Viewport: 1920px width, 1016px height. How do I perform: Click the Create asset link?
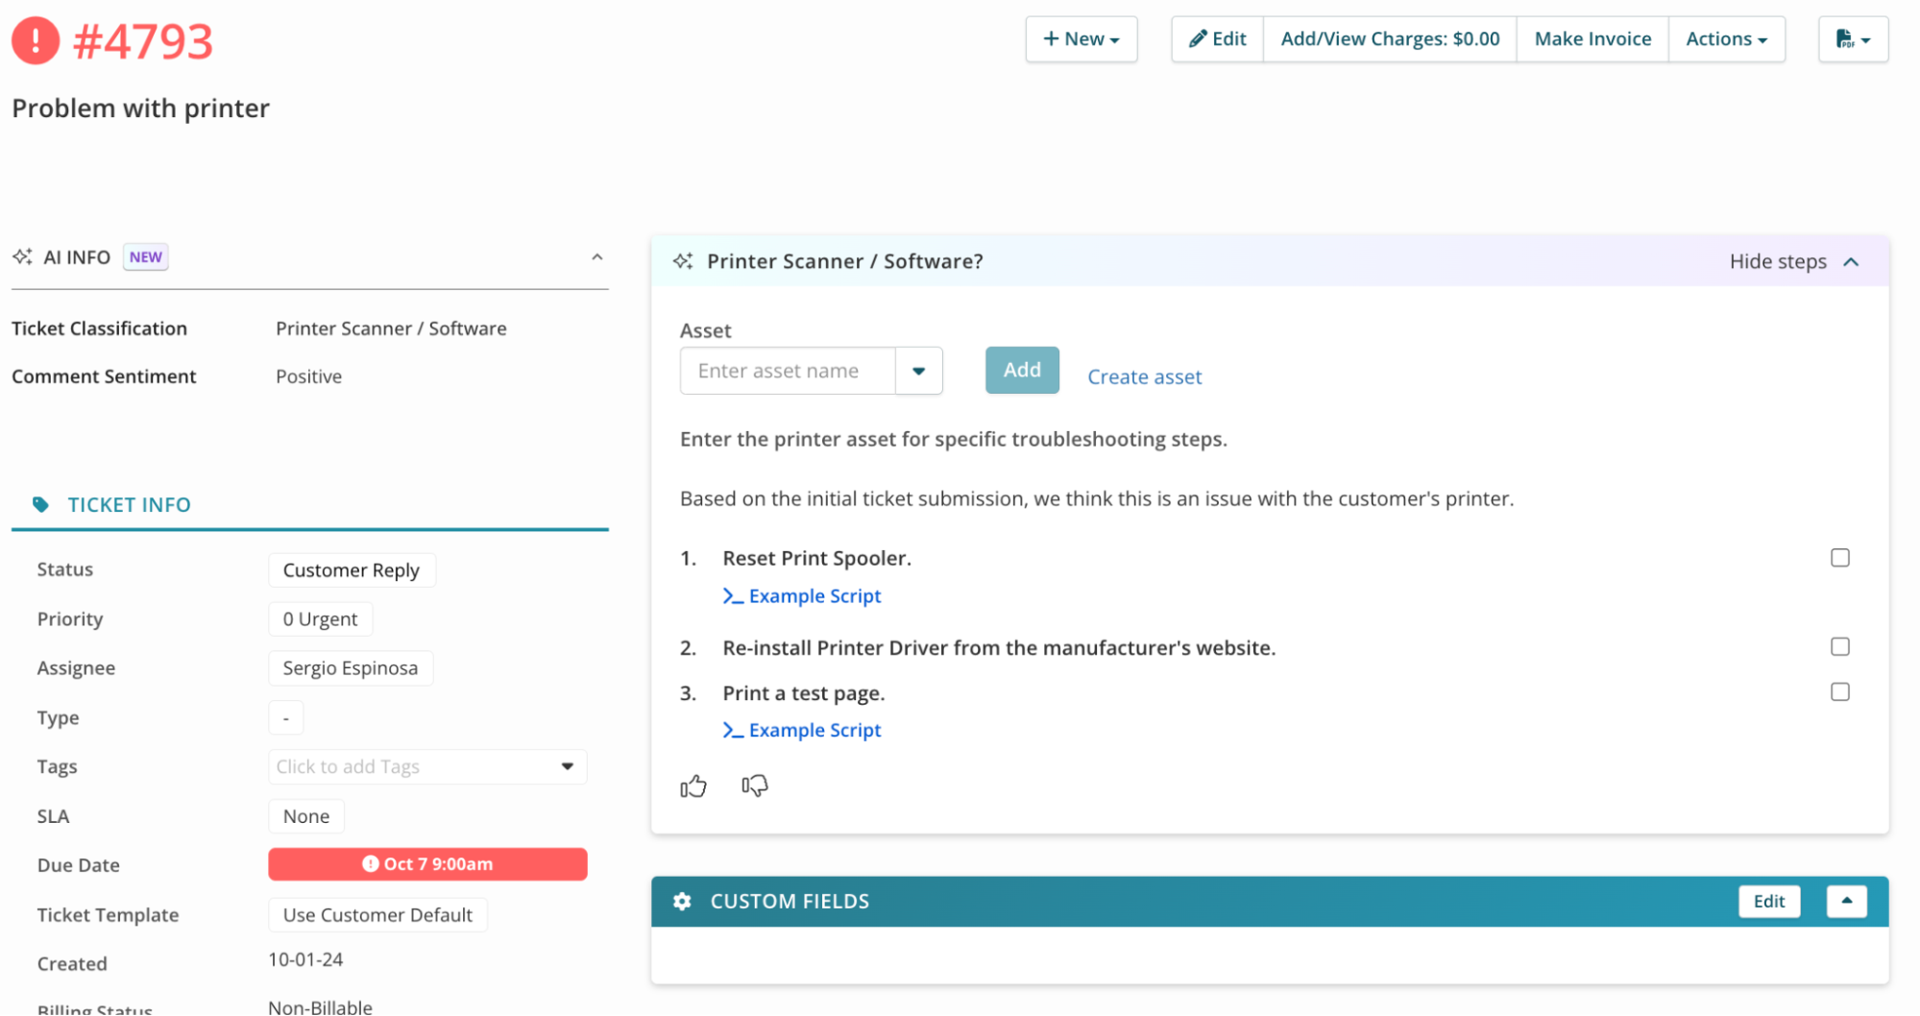pyautogui.click(x=1144, y=376)
